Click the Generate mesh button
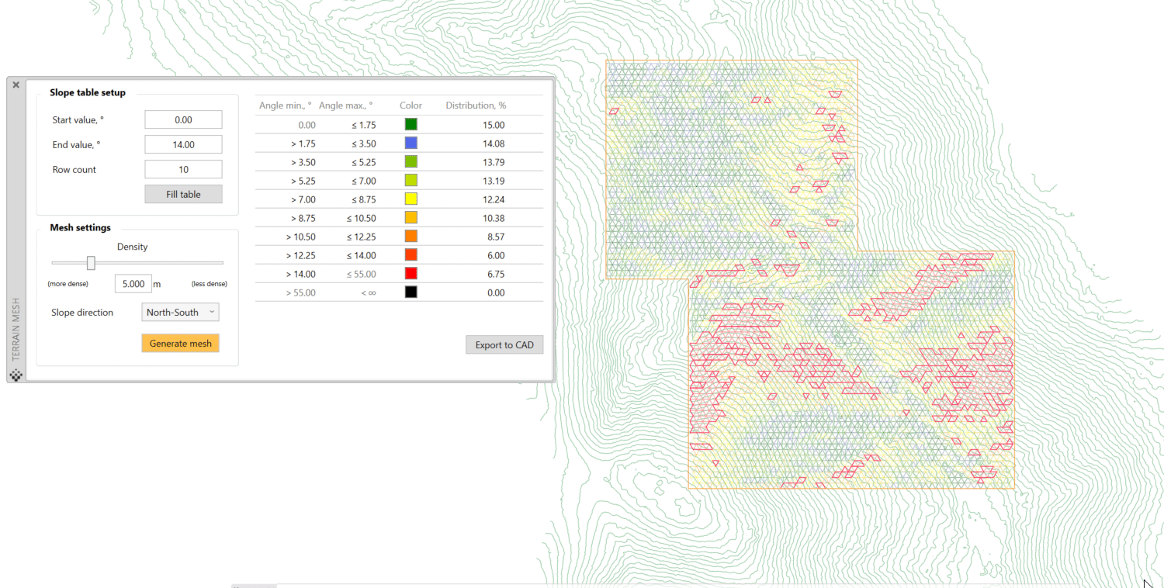1164x588 pixels. point(180,343)
